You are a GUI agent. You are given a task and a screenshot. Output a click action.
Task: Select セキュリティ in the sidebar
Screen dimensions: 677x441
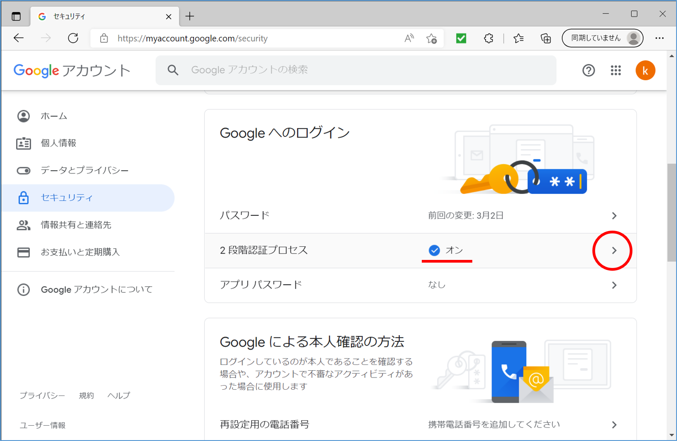point(88,198)
